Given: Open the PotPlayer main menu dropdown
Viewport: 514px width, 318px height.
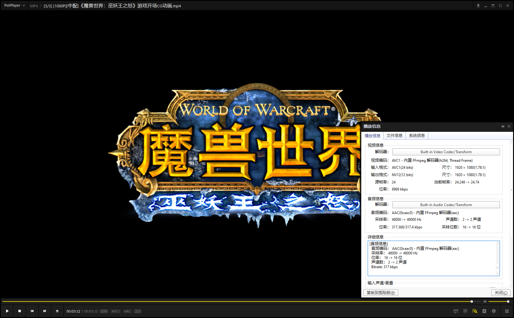Looking at the screenshot, I should (14, 6).
